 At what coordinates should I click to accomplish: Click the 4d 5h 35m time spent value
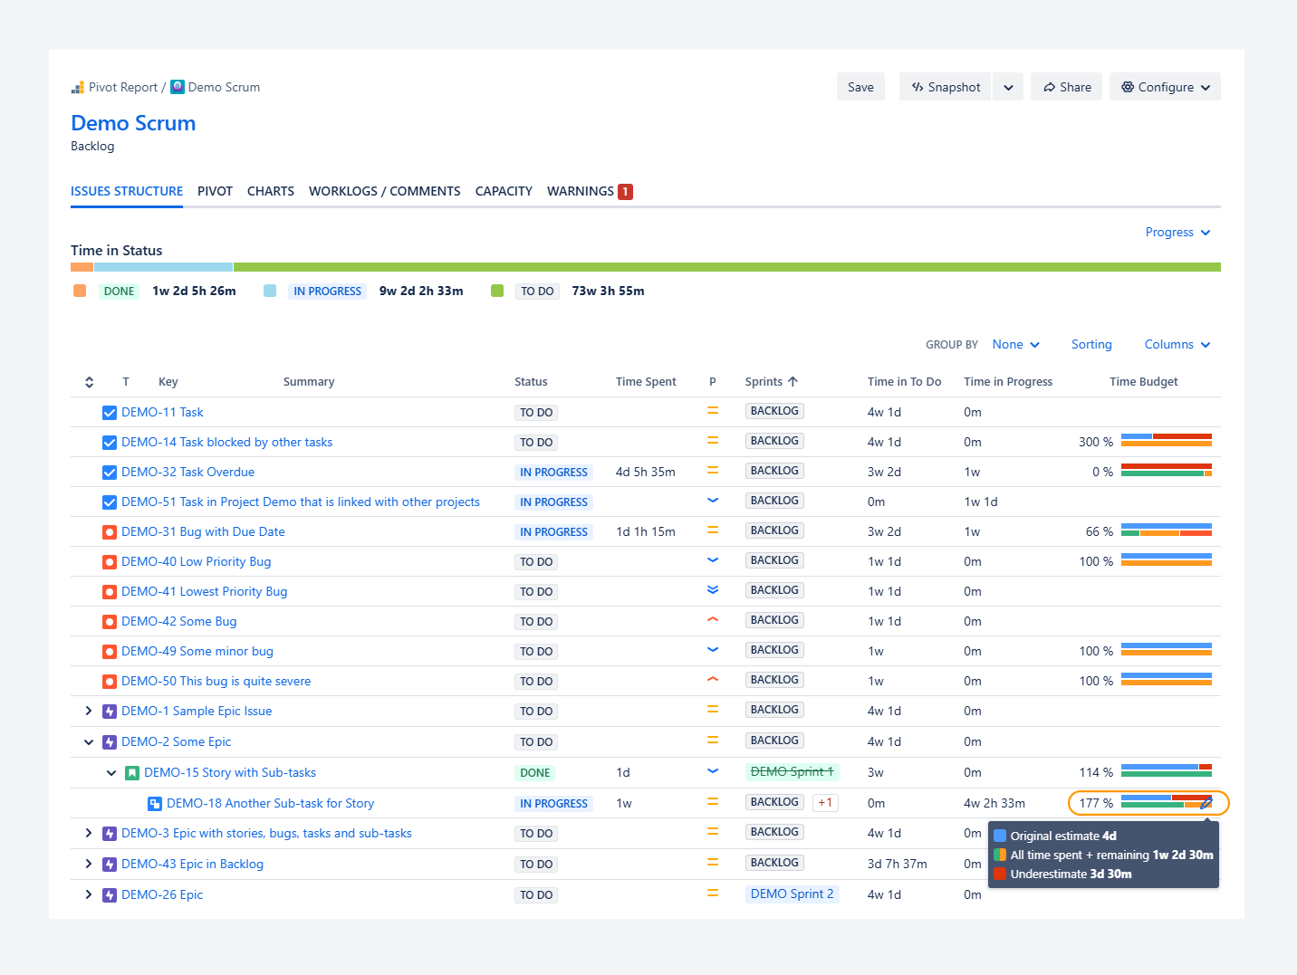tap(646, 473)
